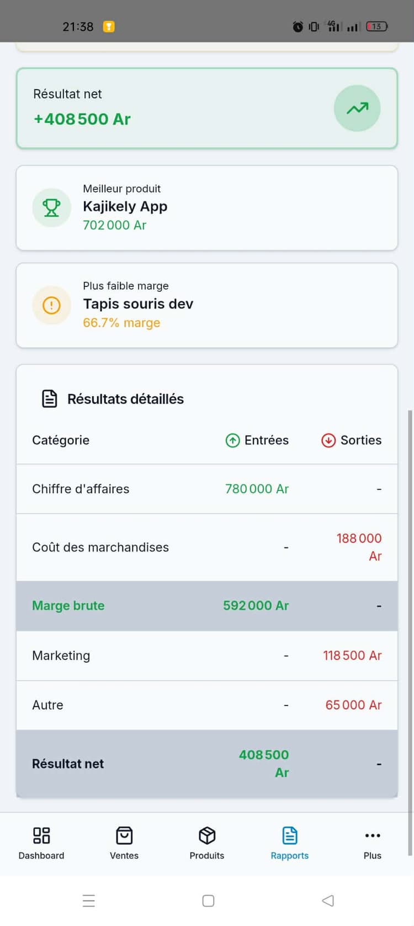
Task: Tap the Chiffre d'affaires row
Action: point(207,489)
